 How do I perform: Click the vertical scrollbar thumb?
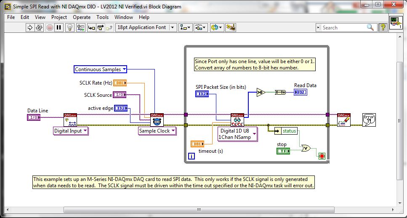(400, 120)
